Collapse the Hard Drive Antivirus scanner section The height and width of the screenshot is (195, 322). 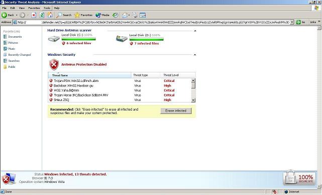[x=195, y=31]
